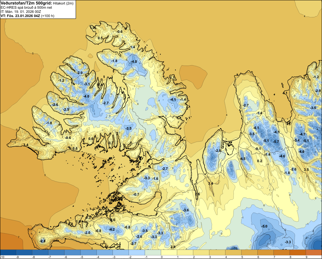Click the '-3.1' temperature value

(x=87, y=84)
